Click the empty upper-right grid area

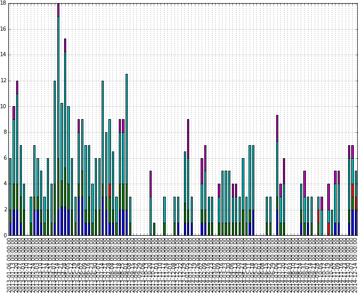[313, 52]
